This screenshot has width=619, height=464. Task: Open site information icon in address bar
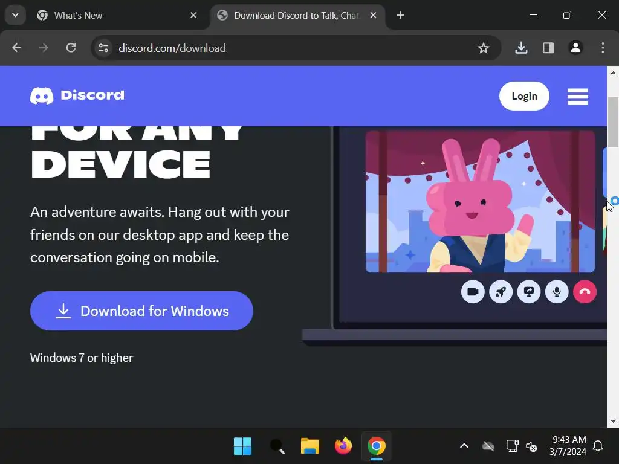(103, 48)
